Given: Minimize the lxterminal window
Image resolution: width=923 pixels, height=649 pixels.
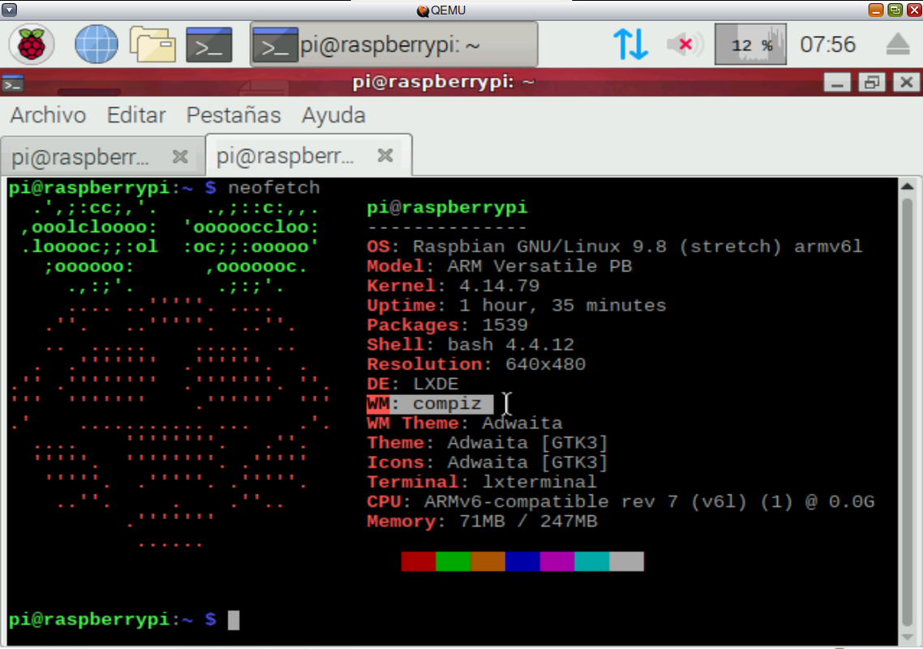Looking at the screenshot, I should pyautogui.click(x=837, y=82).
